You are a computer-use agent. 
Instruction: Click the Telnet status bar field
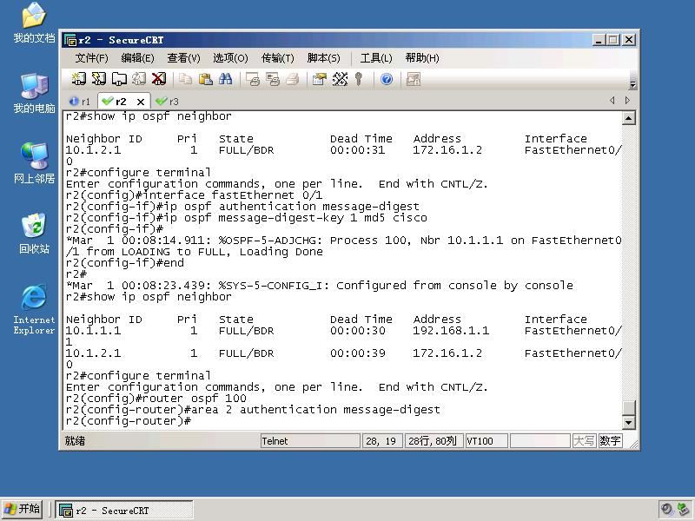(310, 441)
